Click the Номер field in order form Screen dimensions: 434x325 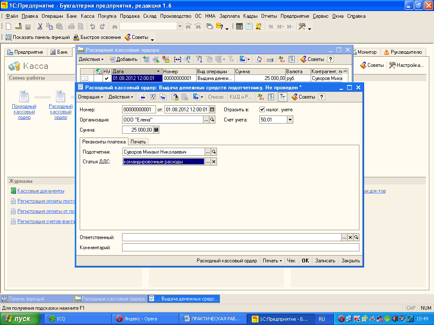coord(139,110)
